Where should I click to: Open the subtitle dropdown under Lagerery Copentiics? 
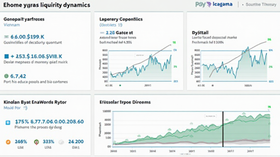tap(111, 25)
